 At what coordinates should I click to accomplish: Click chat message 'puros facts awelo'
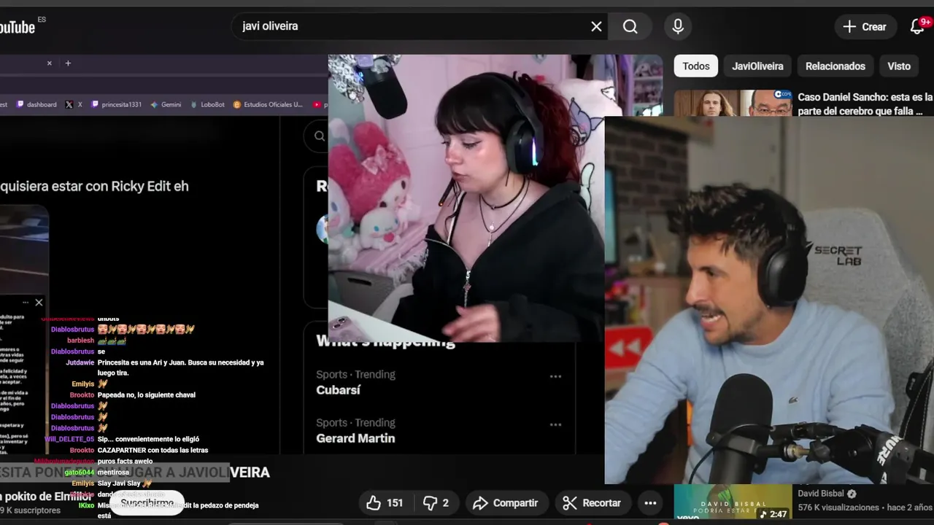125,462
